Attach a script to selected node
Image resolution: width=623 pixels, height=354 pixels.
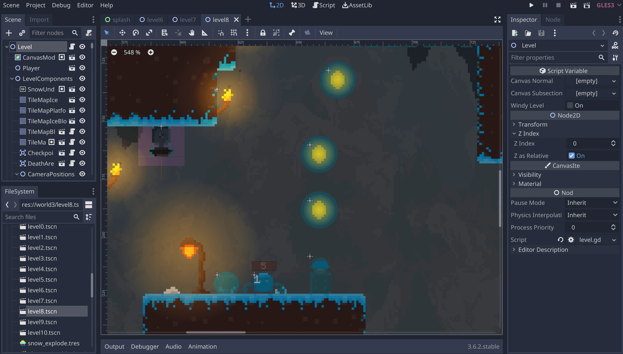click(x=89, y=33)
